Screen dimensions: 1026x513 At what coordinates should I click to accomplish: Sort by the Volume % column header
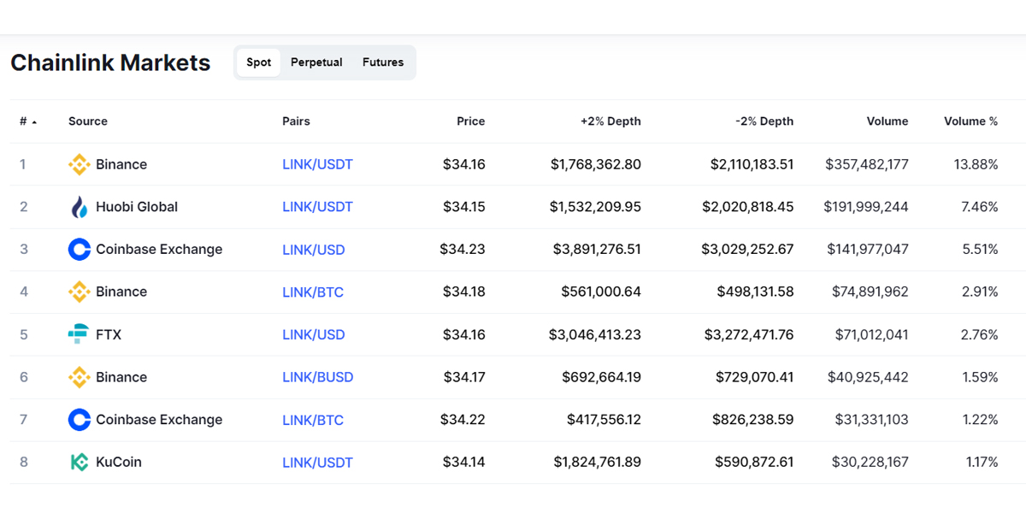(x=970, y=121)
